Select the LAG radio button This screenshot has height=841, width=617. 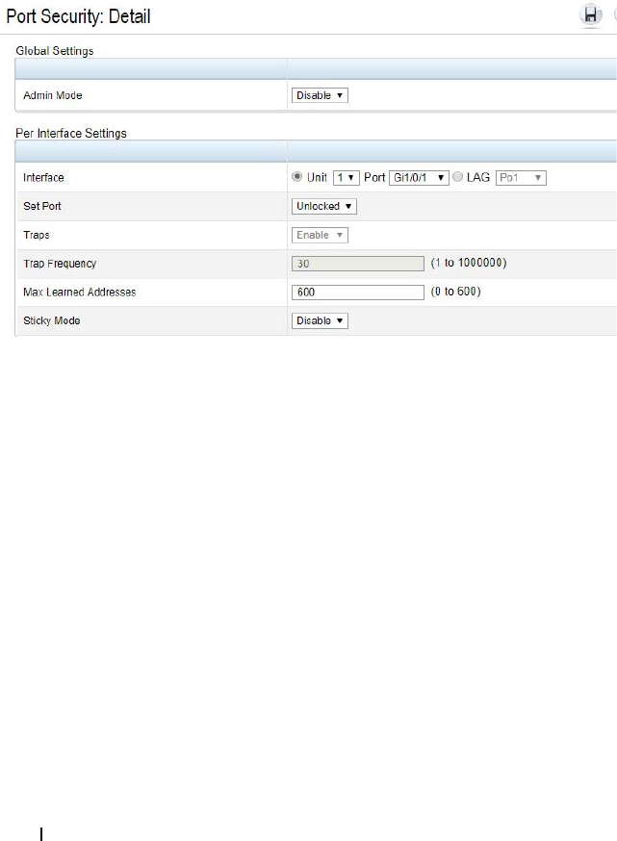457,176
